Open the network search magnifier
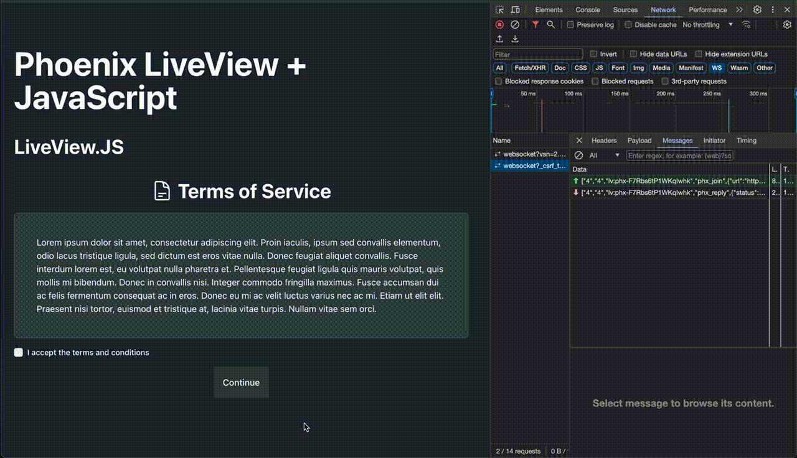This screenshot has height=458, width=797. pyautogui.click(x=550, y=25)
